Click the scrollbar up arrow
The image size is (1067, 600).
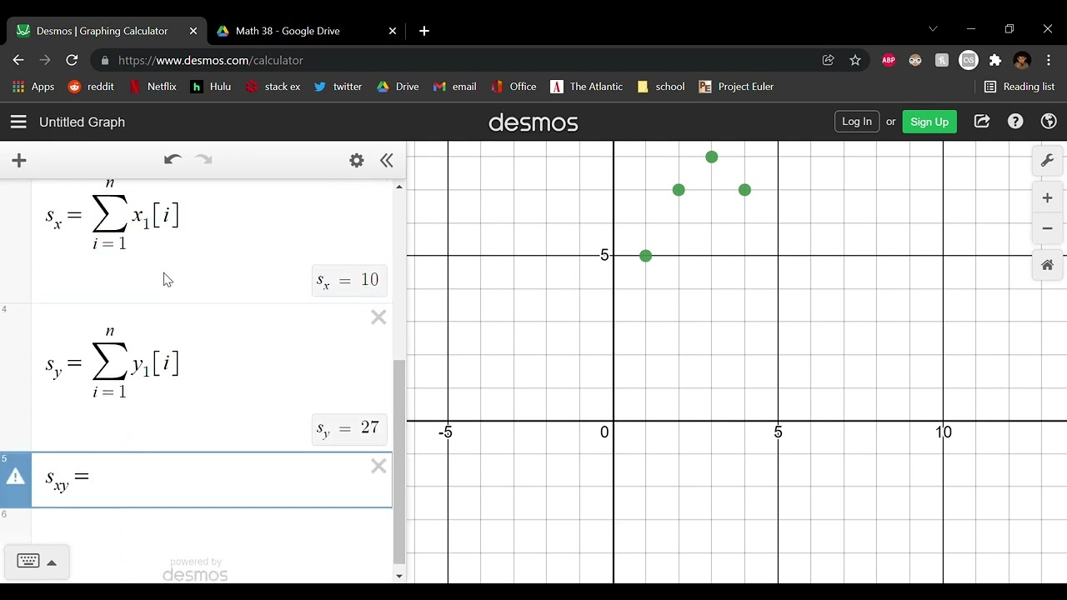coord(398,187)
